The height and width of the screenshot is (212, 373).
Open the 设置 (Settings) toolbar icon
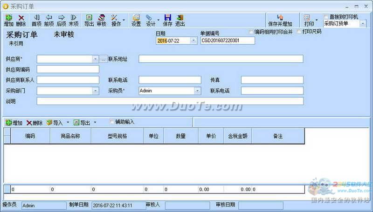tap(136, 20)
